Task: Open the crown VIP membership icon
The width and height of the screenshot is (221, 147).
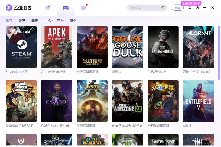Action: pyautogui.click(x=83, y=8)
